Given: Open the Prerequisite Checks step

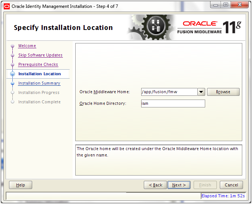Looking at the screenshot, I should pyautogui.click(x=38, y=64).
